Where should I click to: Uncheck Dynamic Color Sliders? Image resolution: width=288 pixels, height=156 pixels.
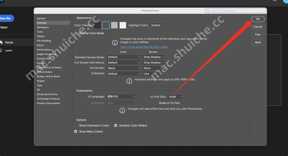[116, 125]
